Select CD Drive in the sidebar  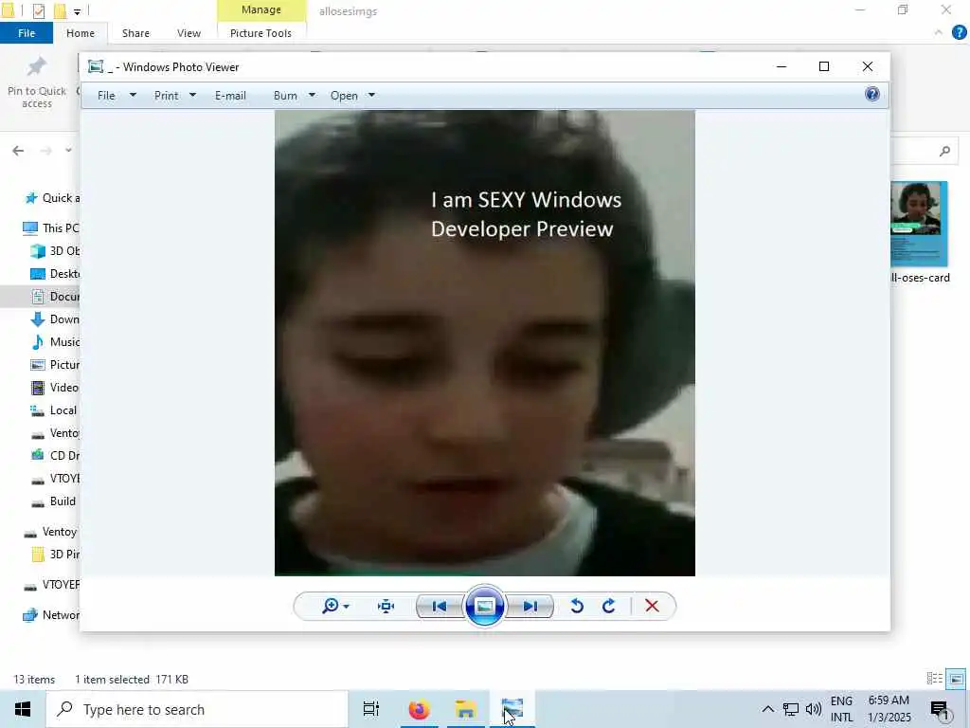55,456
